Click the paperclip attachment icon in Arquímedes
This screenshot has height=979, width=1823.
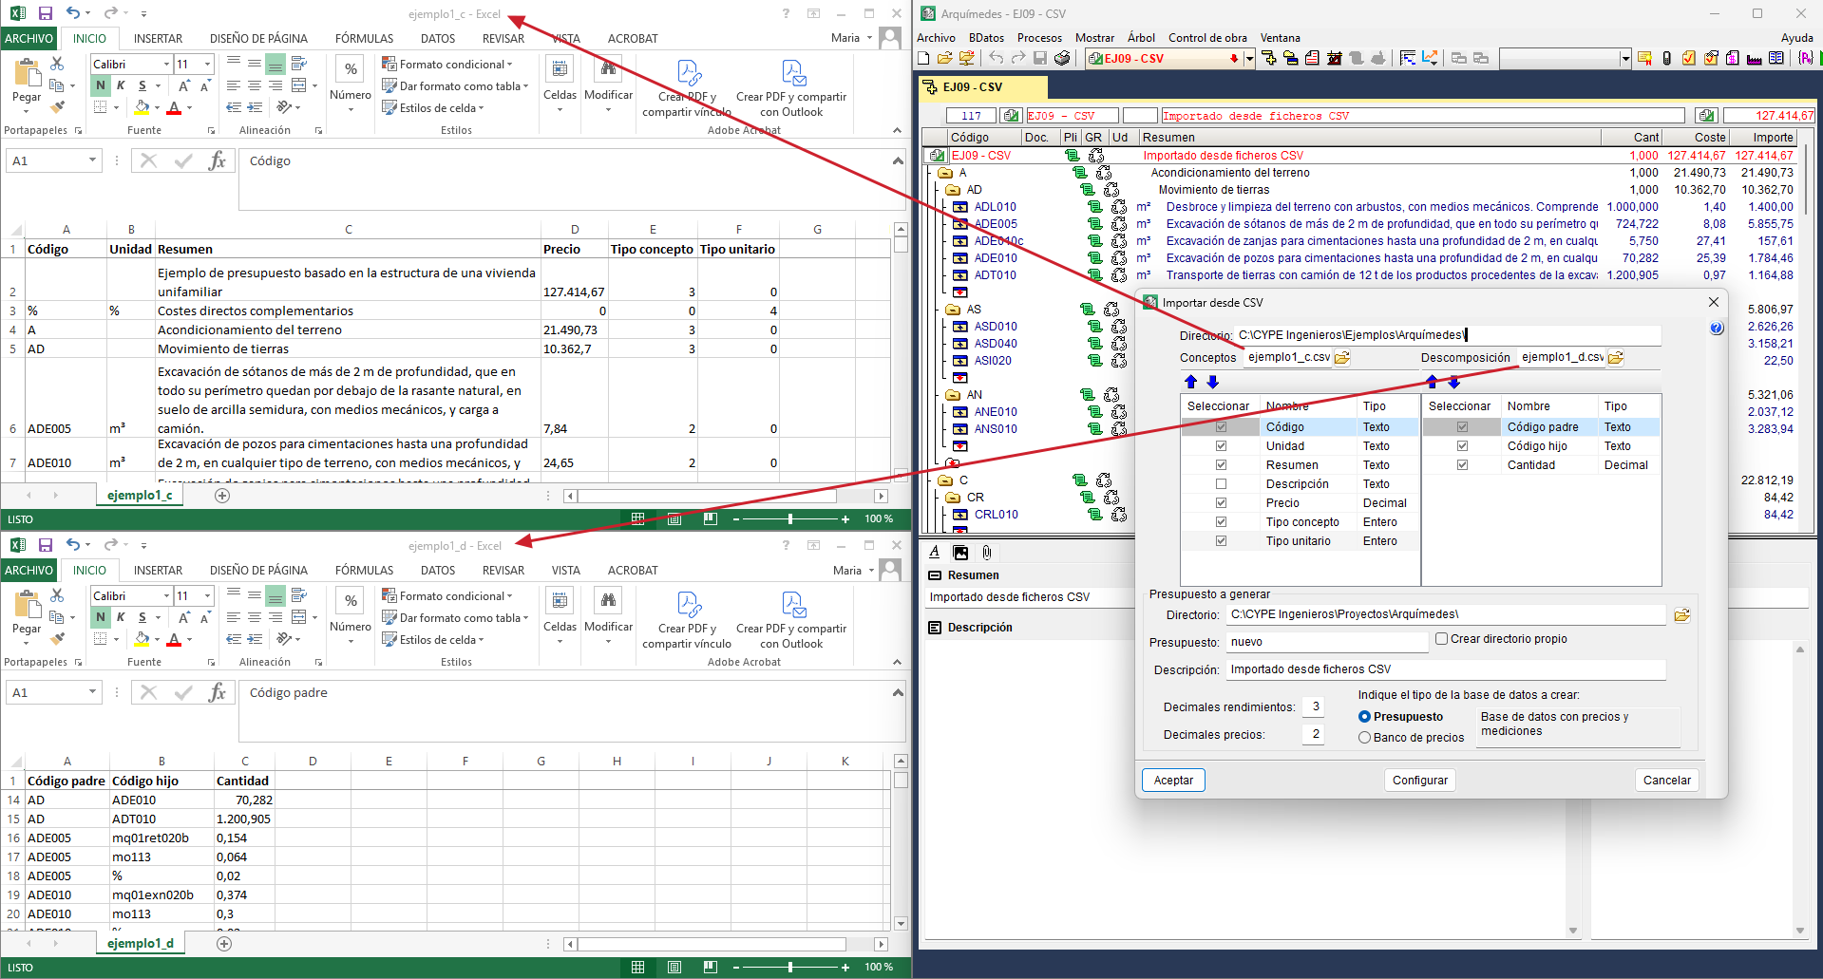pyautogui.click(x=987, y=552)
